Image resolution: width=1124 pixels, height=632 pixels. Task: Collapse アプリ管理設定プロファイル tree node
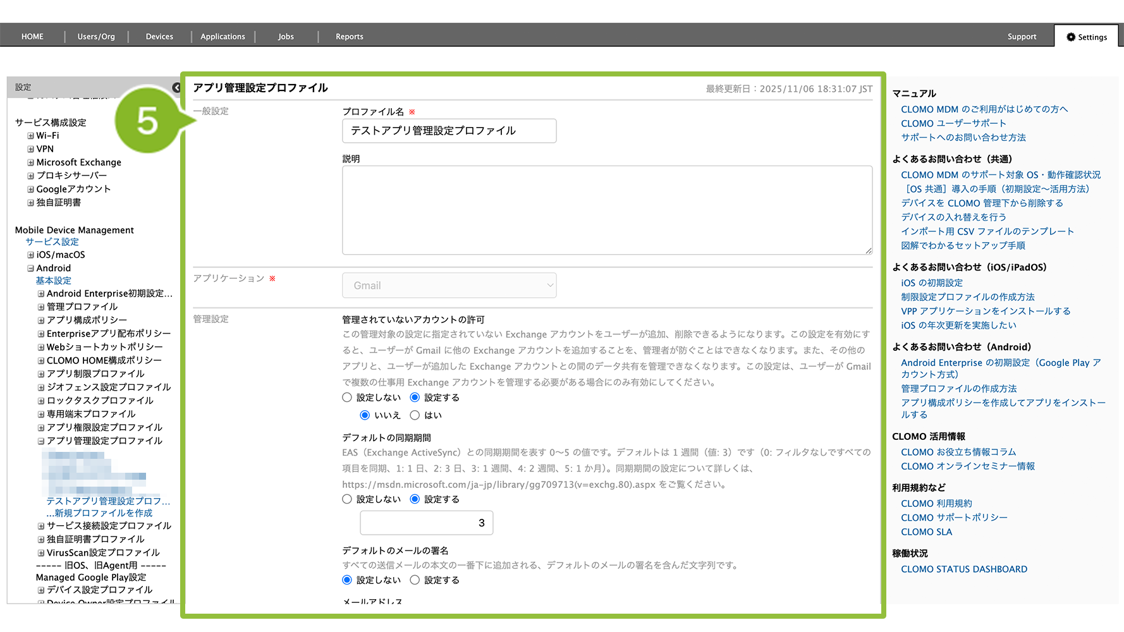41,441
